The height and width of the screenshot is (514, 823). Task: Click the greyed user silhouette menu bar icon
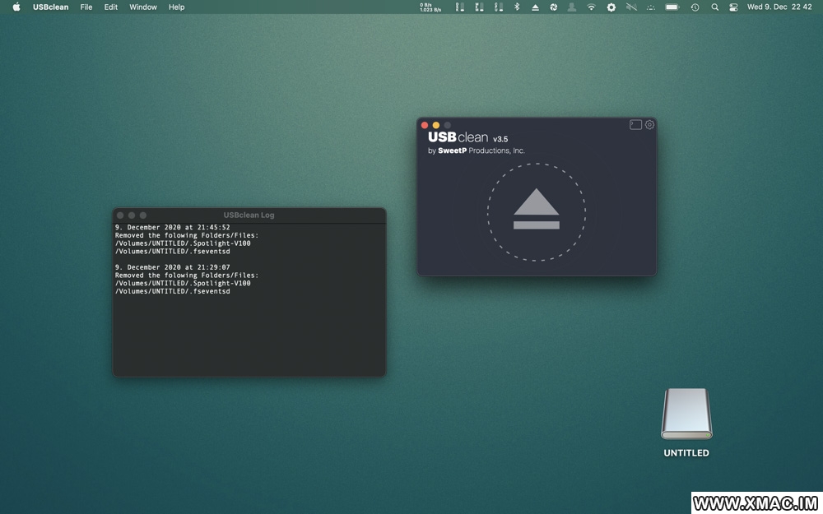click(572, 7)
